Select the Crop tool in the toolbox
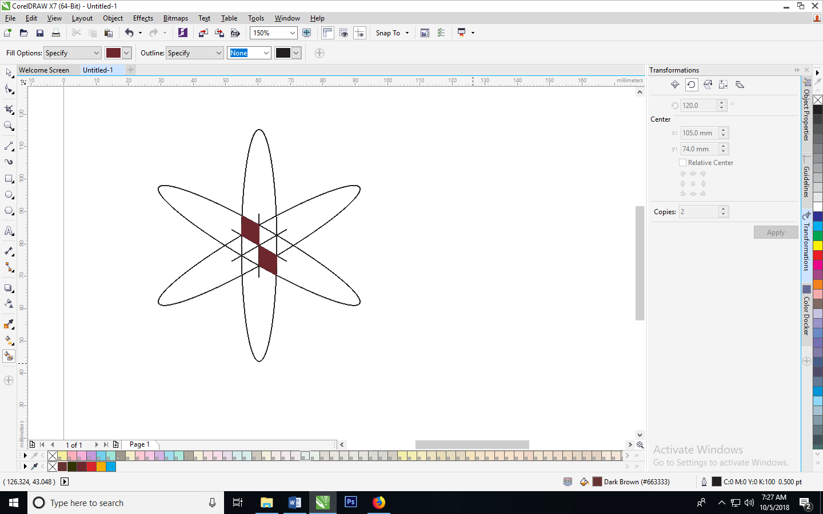 click(9, 109)
